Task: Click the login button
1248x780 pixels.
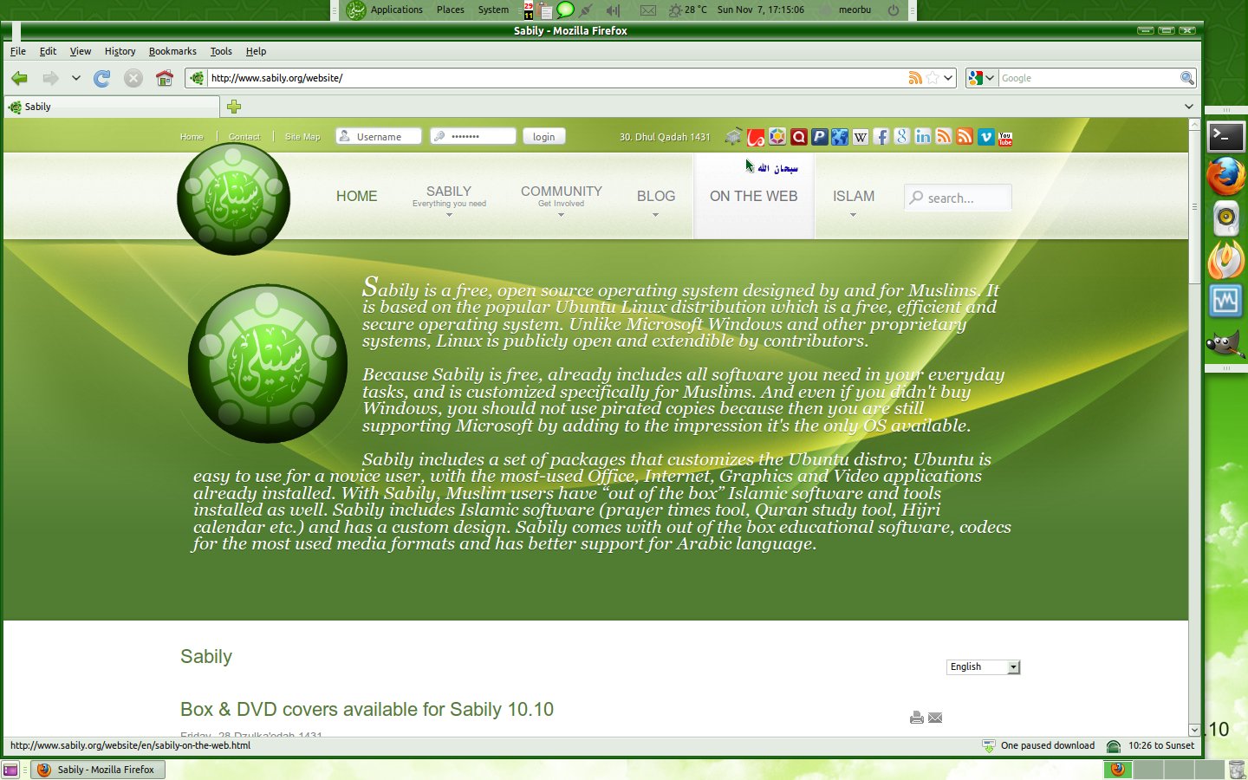Action: [x=543, y=136]
